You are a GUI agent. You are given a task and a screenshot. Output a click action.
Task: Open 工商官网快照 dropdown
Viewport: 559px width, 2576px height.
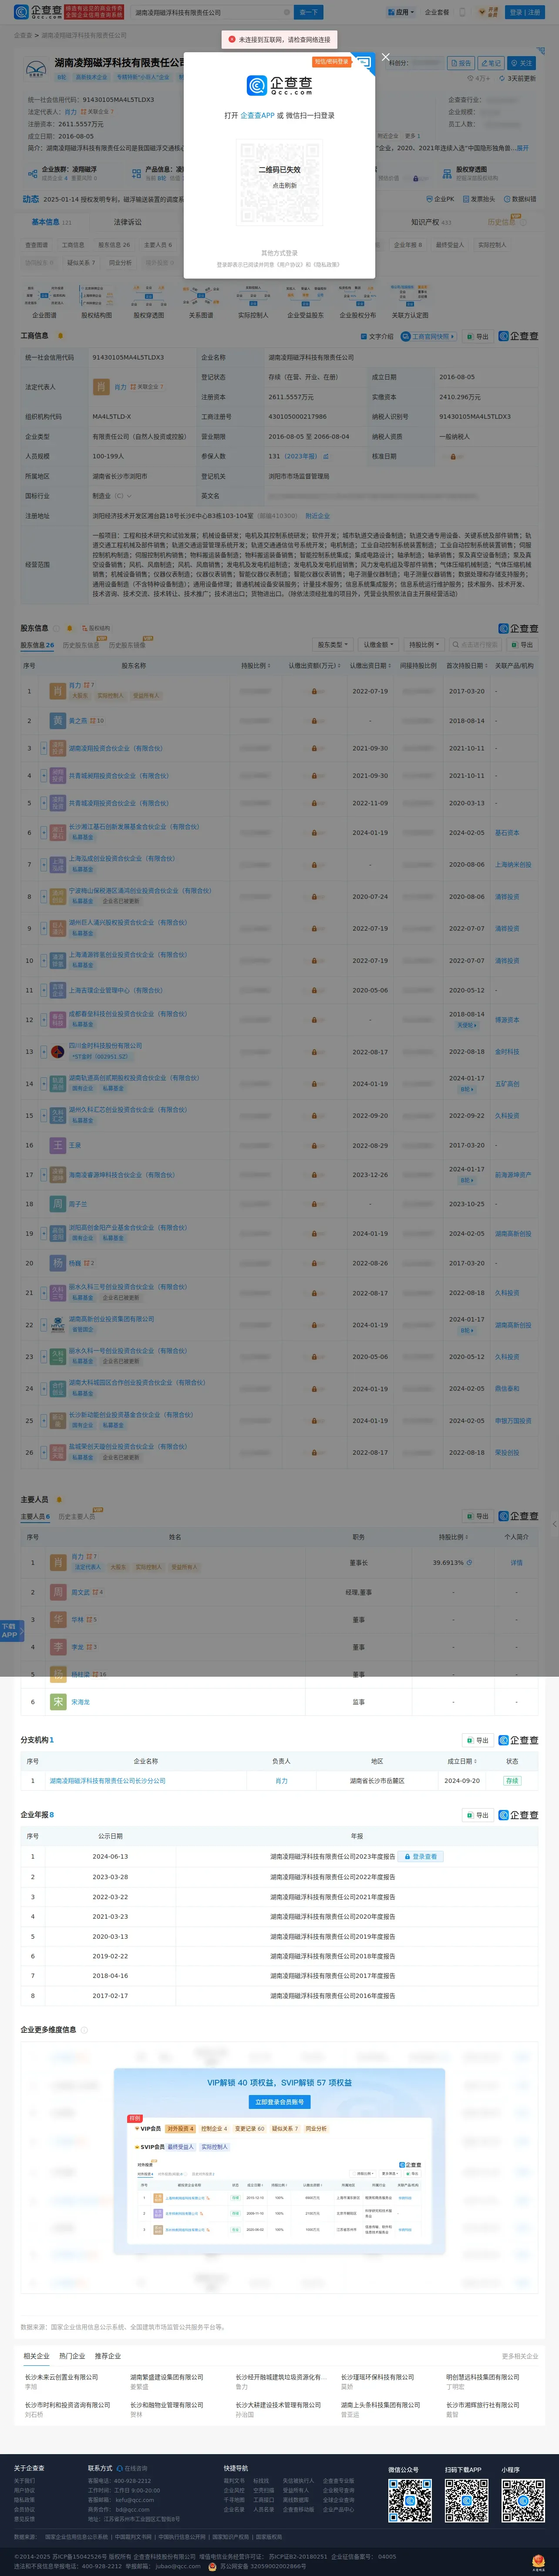pyautogui.click(x=428, y=337)
